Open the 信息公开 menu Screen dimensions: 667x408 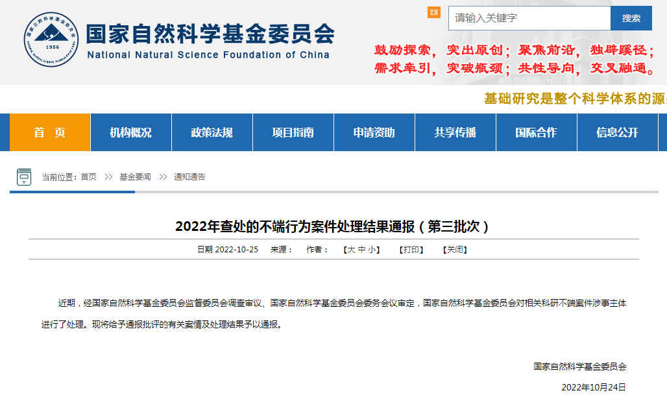click(x=618, y=132)
